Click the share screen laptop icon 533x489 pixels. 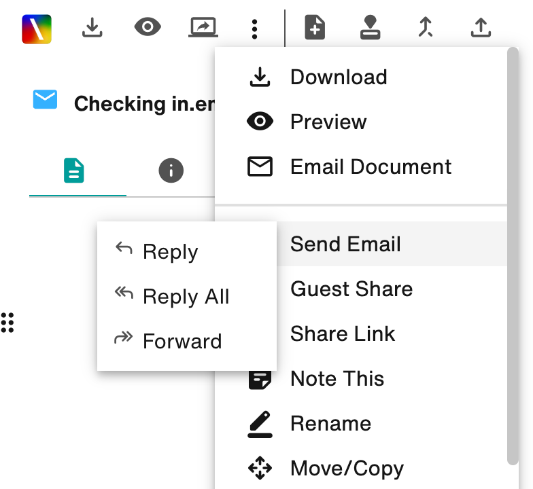point(203,27)
